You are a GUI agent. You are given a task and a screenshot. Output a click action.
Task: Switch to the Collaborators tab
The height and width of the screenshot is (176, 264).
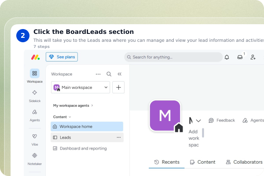click(244, 162)
